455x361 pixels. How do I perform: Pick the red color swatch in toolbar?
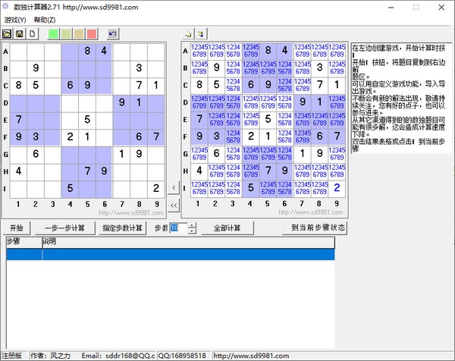[x=92, y=34]
